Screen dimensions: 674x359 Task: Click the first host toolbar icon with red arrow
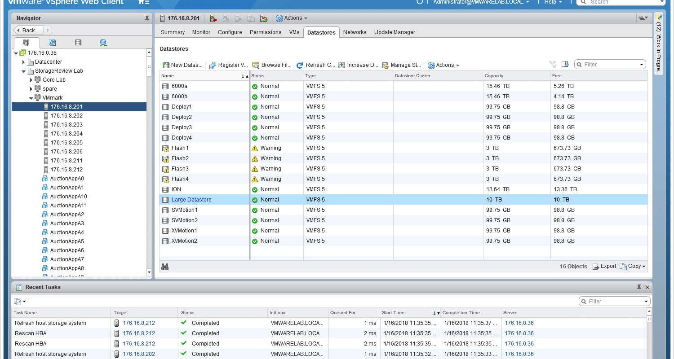point(213,18)
